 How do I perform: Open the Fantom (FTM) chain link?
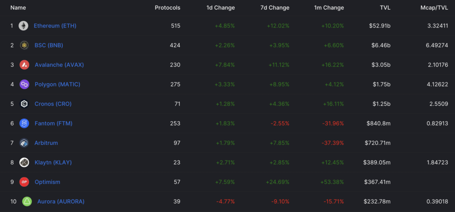tap(53, 123)
